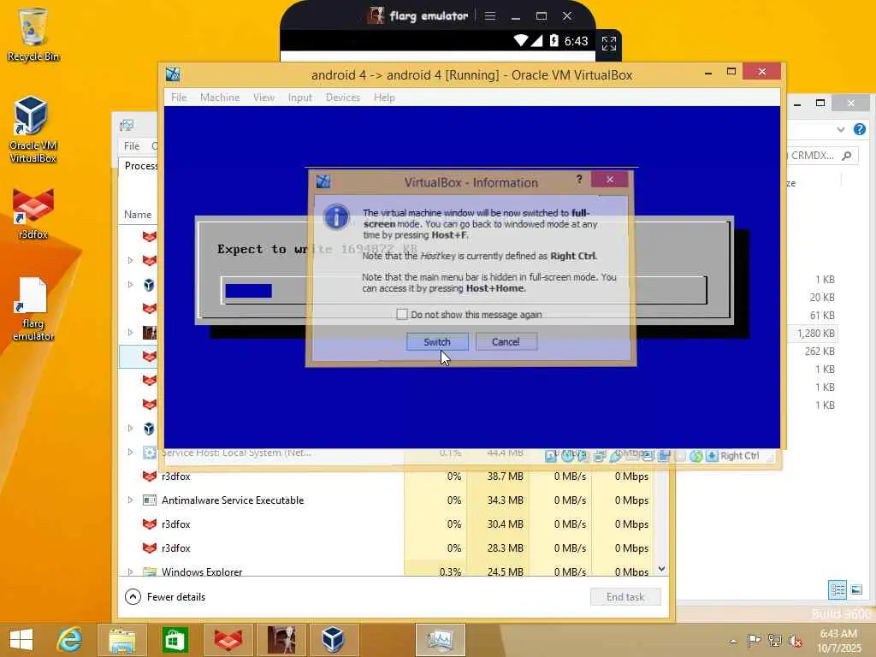Switch to flarg emulator on the taskbar
The image size is (876, 657).
[x=281, y=640]
